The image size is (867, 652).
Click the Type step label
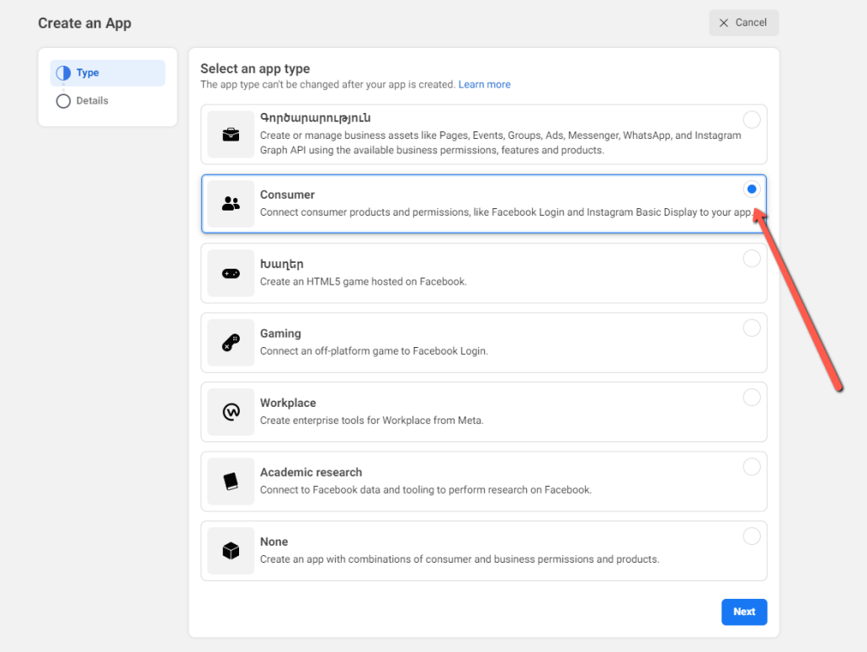[x=83, y=72]
